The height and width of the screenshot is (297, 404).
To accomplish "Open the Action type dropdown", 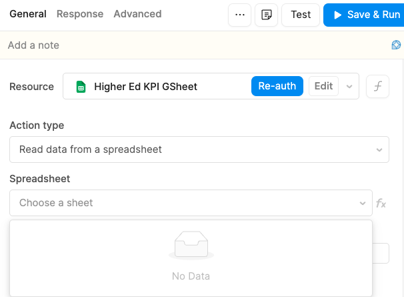I will pyautogui.click(x=199, y=150).
